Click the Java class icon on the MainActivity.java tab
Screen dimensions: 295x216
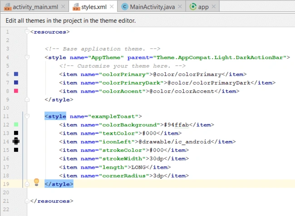tap(124, 7)
